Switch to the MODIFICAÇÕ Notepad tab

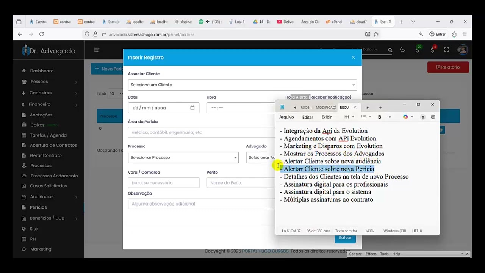326,108
